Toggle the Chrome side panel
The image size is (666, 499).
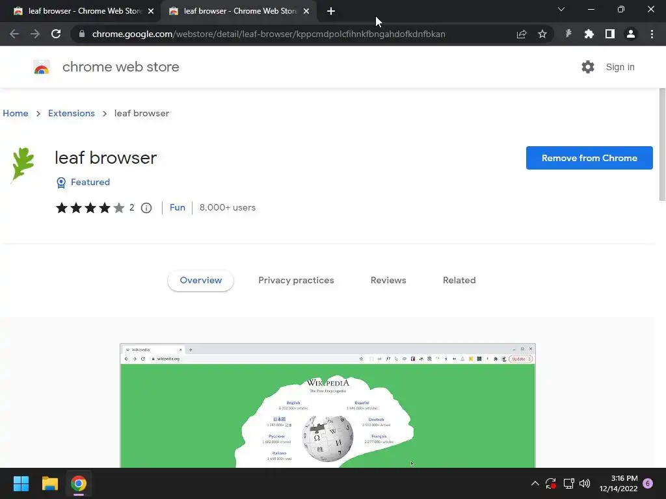(610, 34)
